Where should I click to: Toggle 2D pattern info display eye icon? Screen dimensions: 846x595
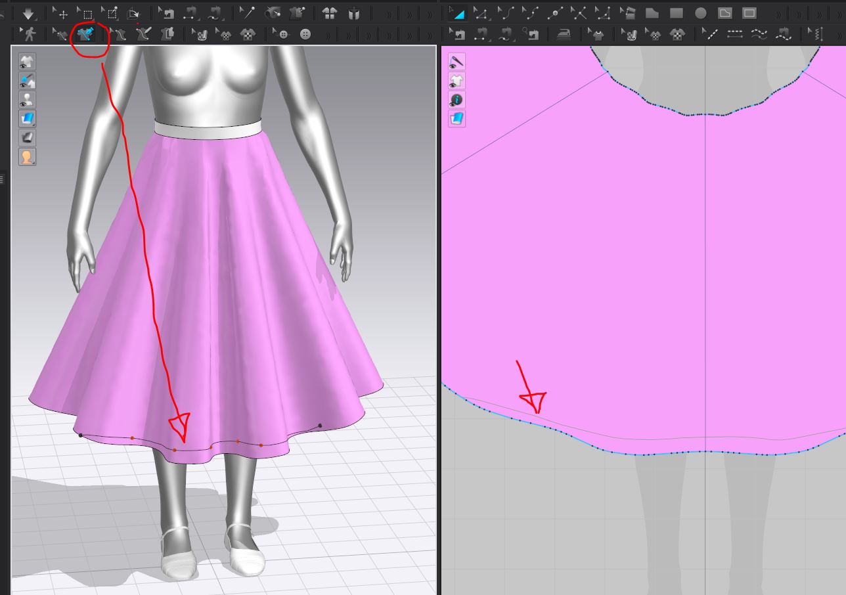click(x=456, y=100)
